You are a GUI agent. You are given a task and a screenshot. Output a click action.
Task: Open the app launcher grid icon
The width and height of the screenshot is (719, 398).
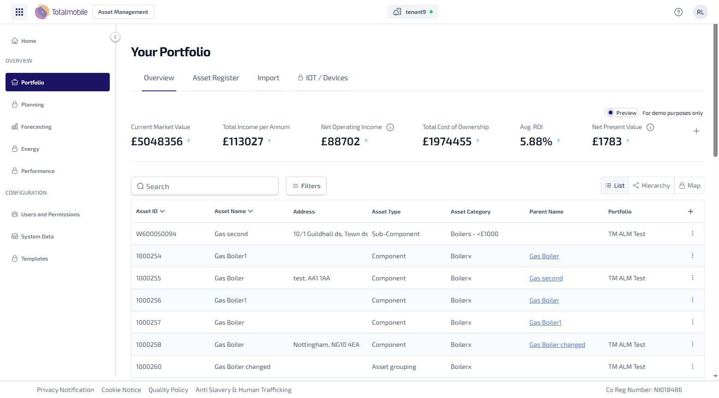click(x=19, y=12)
